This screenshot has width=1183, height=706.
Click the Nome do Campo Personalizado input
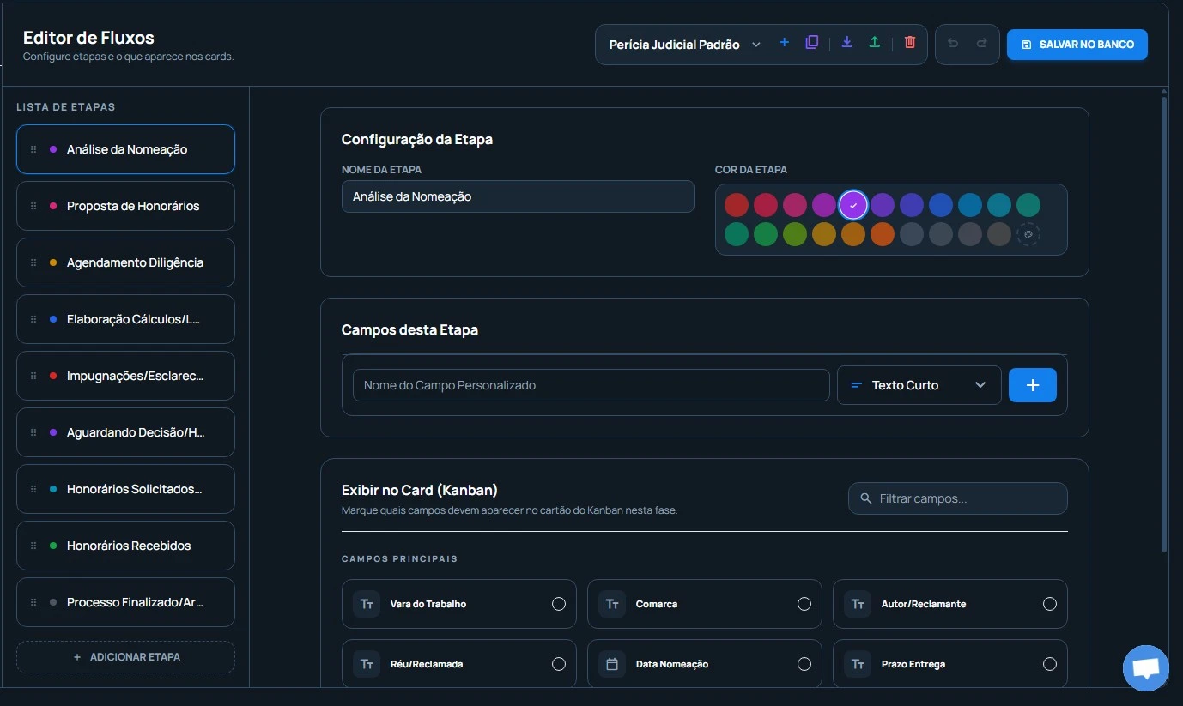591,385
